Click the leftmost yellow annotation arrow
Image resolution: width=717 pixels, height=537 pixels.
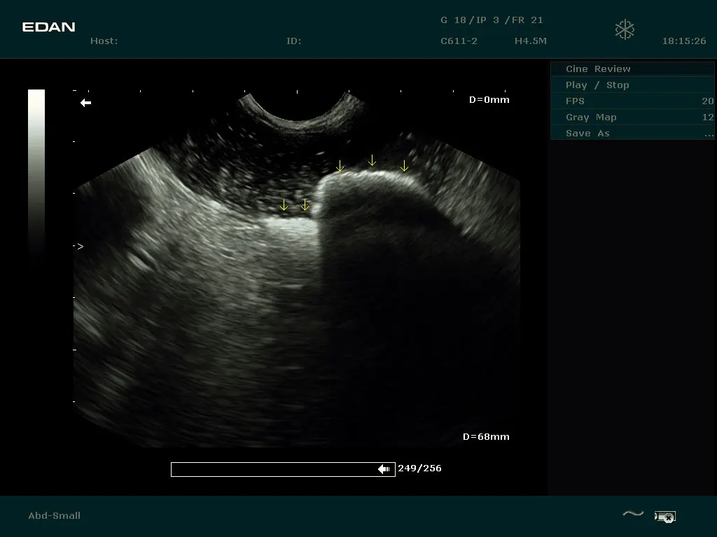tap(284, 205)
